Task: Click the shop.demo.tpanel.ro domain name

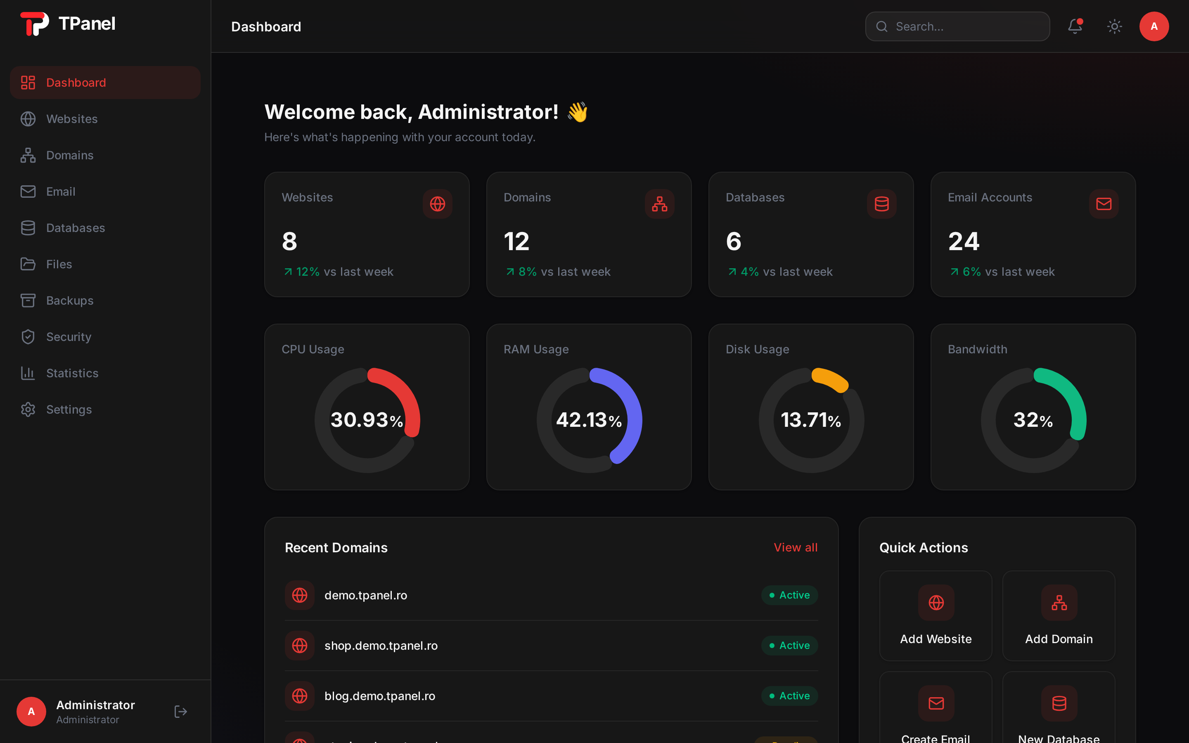Action: (x=381, y=645)
